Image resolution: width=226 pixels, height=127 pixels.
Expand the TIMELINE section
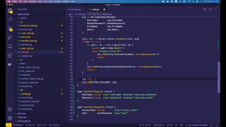22,117
